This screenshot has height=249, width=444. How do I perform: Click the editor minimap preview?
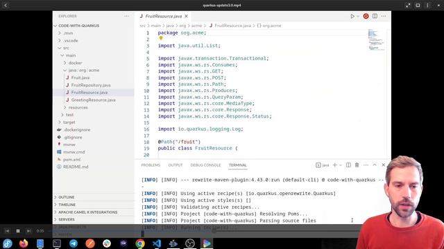pyautogui.click(x=376, y=39)
